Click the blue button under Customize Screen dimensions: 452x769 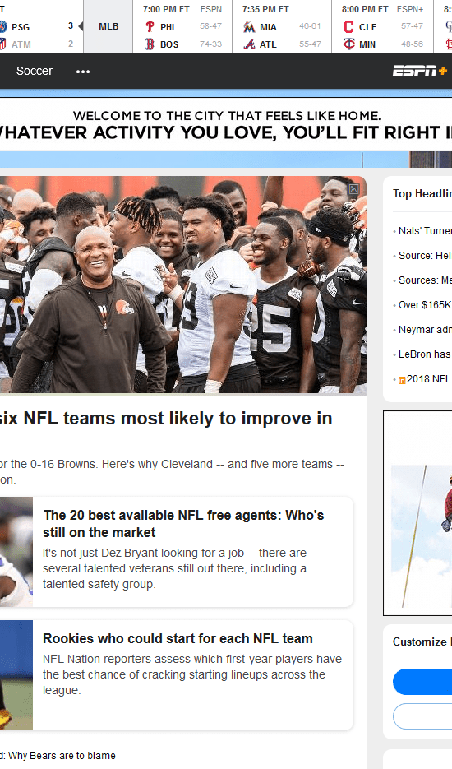pyautogui.click(x=422, y=682)
